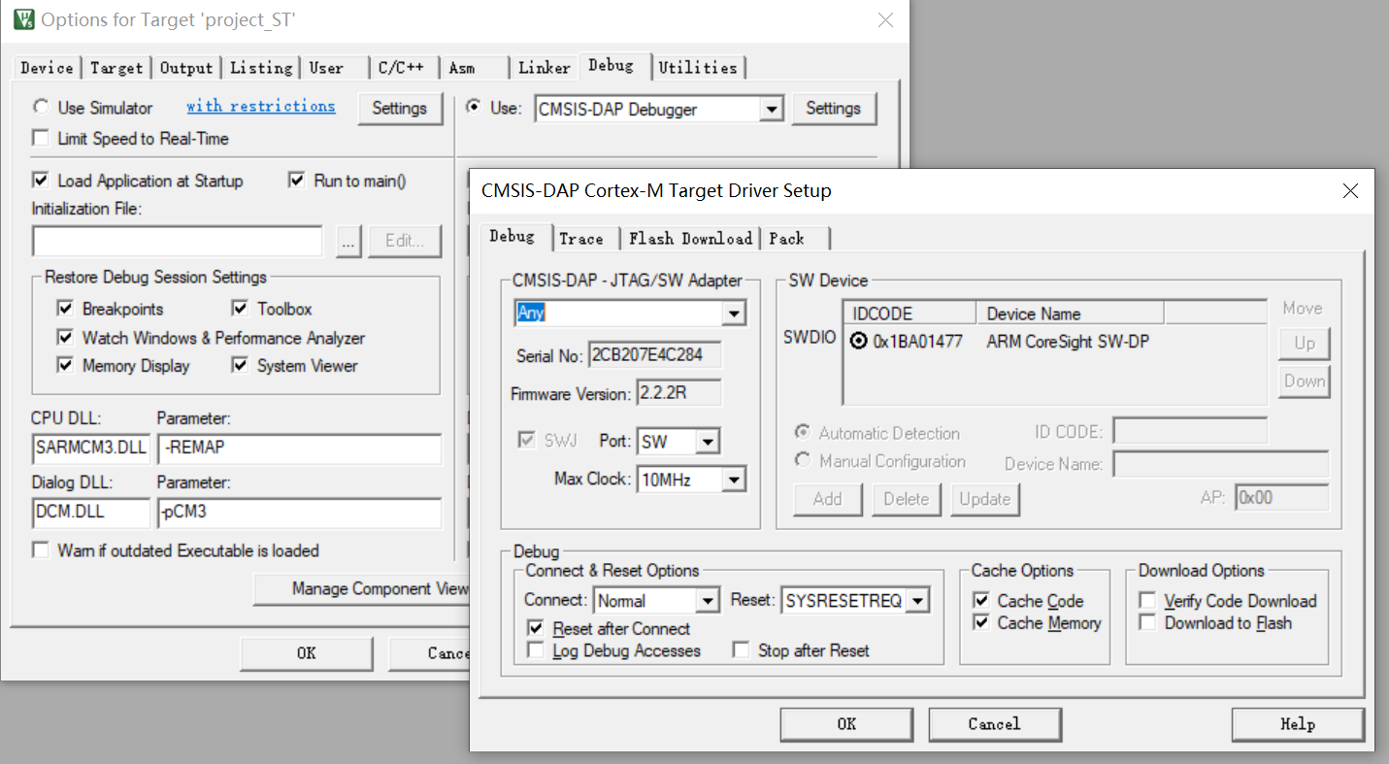This screenshot has width=1389, height=764.
Task: Edit the CPU DLL field SARMCM3.DLL
Action: pos(91,449)
